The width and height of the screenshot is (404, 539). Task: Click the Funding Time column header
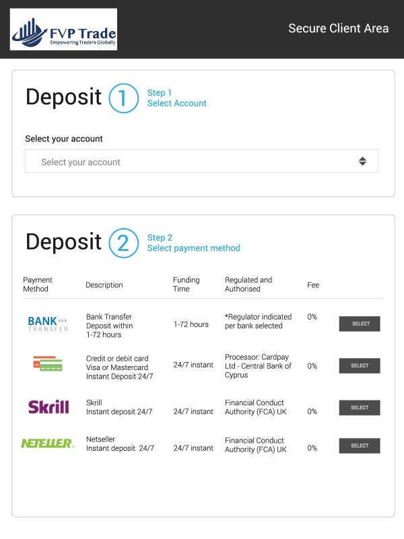click(x=187, y=285)
